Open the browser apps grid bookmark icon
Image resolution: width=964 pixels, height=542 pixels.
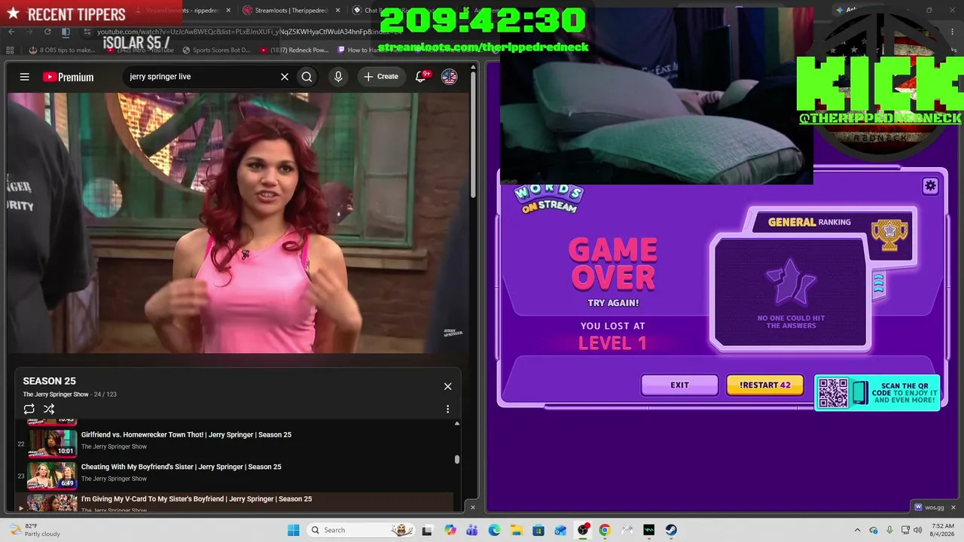coord(10,50)
